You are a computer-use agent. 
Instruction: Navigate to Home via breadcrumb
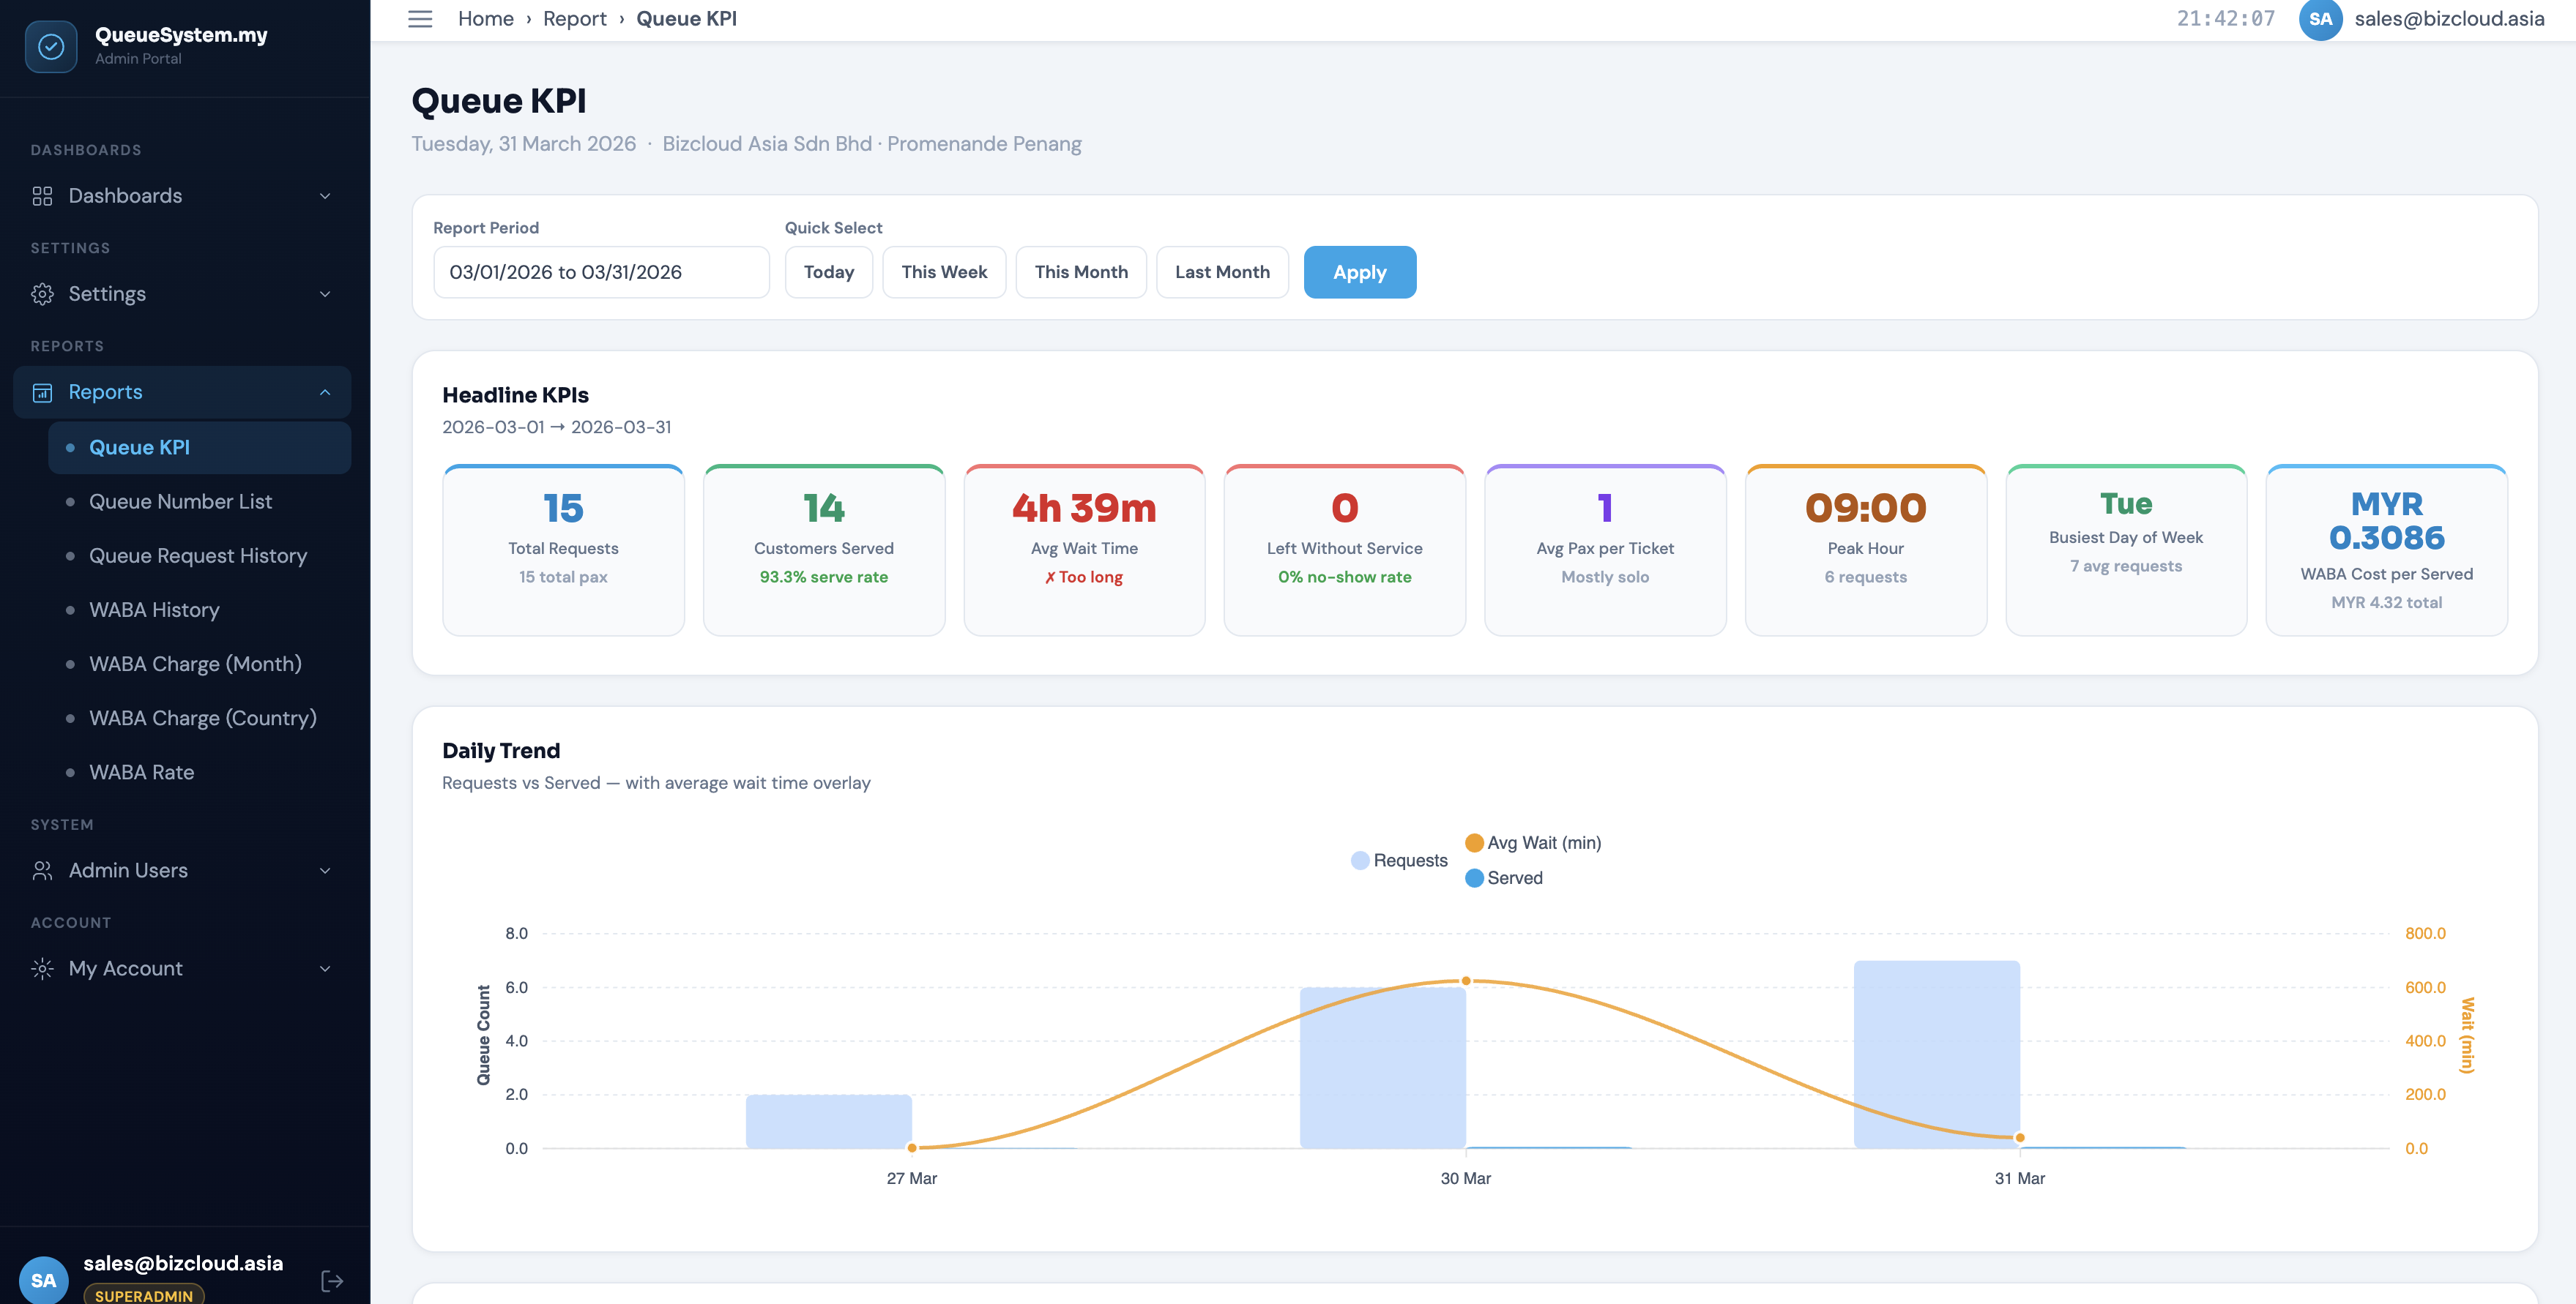485,18
